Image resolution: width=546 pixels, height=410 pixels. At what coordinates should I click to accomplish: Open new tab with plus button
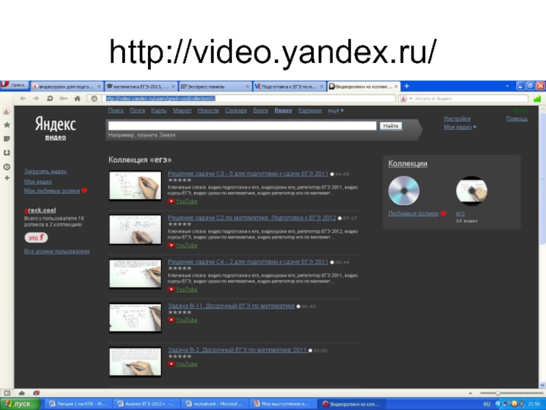(406, 86)
